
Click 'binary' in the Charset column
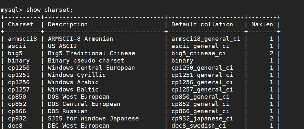(19, 61)
